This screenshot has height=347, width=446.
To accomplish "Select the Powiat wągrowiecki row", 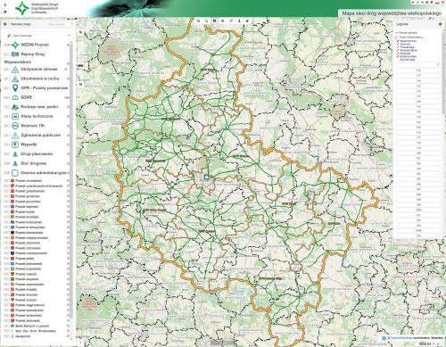I will [x=37, y=305].
